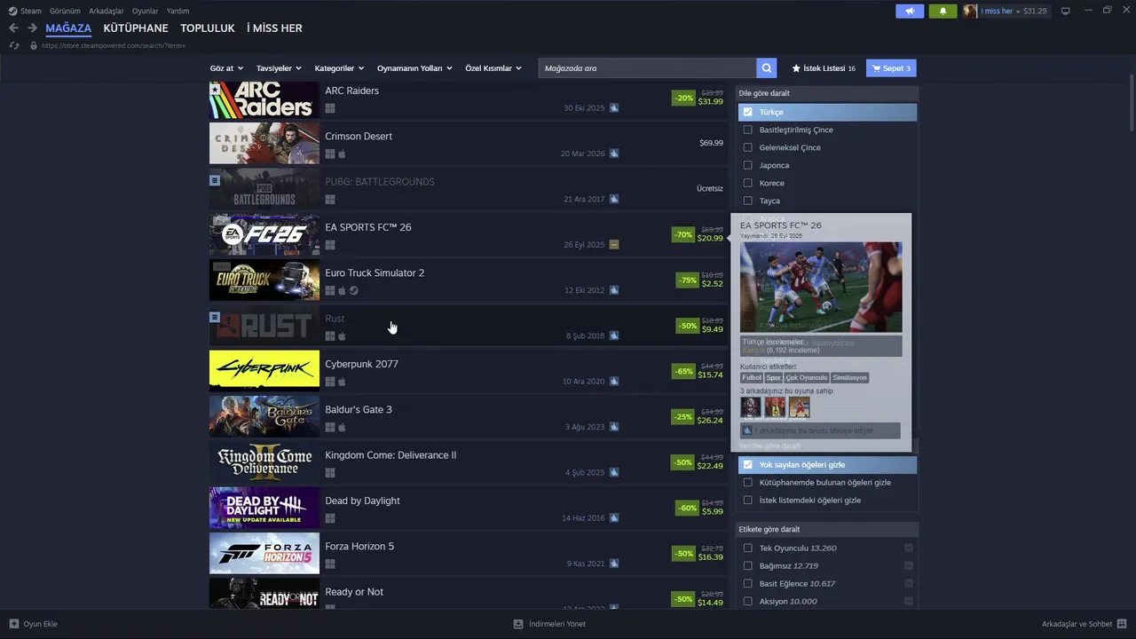Expand the Oynamanın Yolları dropdown
This screenshot has width=1136, height=639.
414,68
